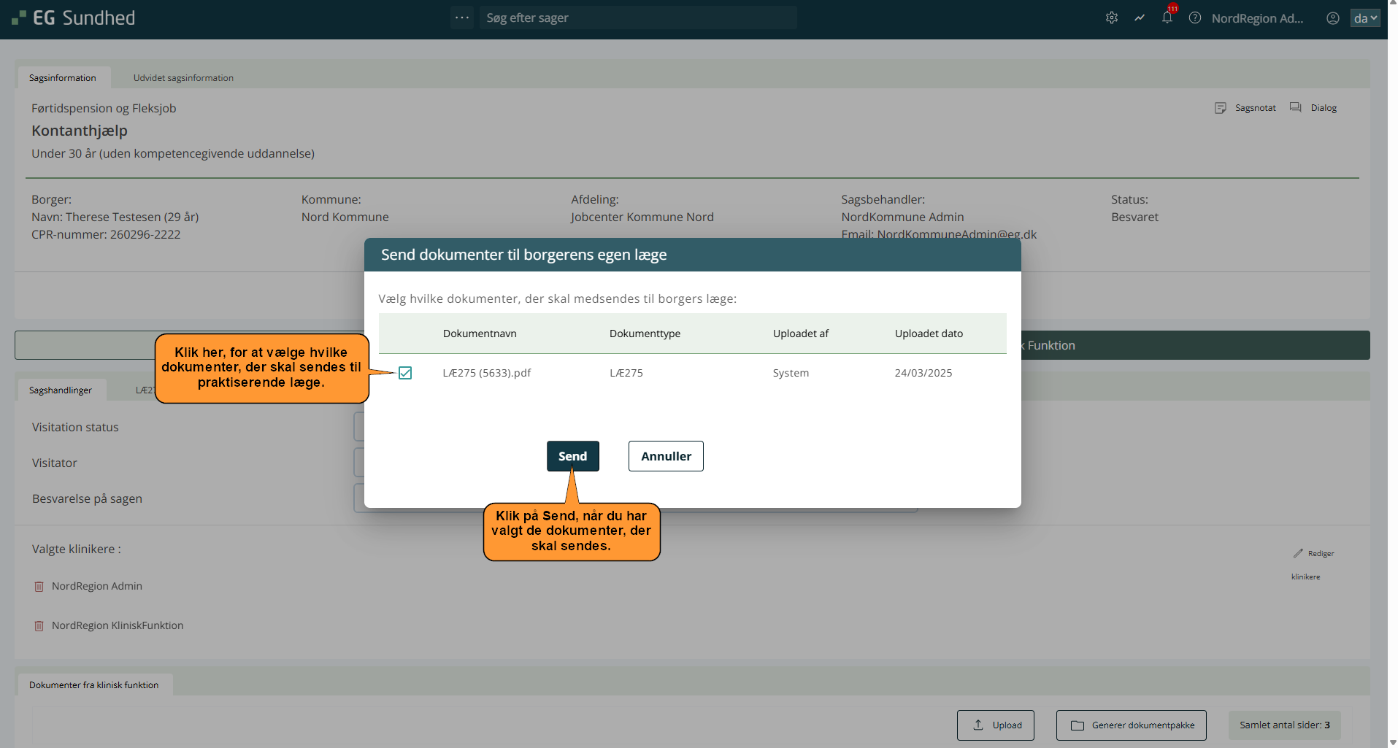Expand the da language dropdown
This screenshot has width=1398, height=748.
click(1364, 18)
